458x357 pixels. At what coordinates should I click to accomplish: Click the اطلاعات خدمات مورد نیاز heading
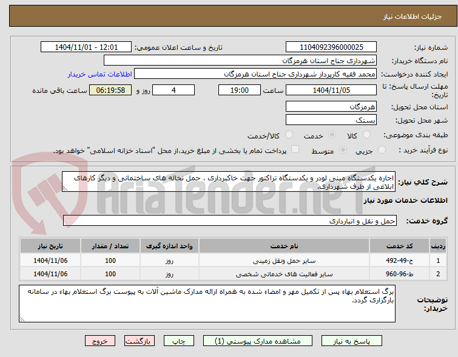pos(405,200)
